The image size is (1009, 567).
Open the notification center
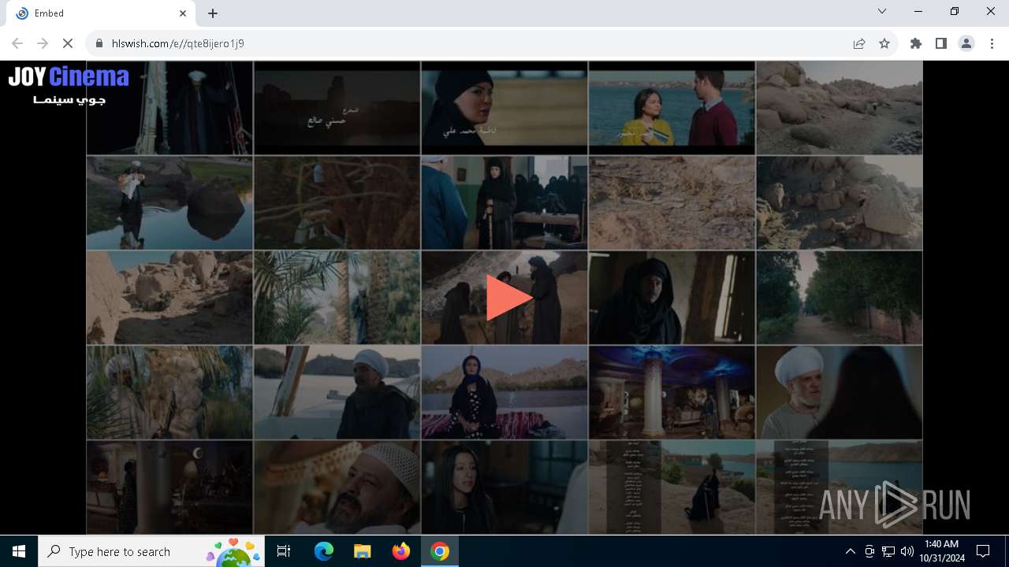(x=983, y=551)
